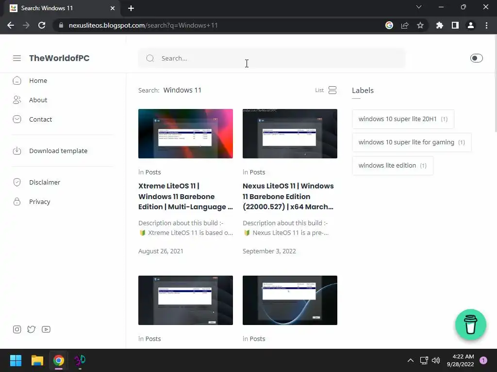Open bottom-left dark post thumbnail
Image resolution: width=497 pixels, height=372 pixels.
coord(185,300)
